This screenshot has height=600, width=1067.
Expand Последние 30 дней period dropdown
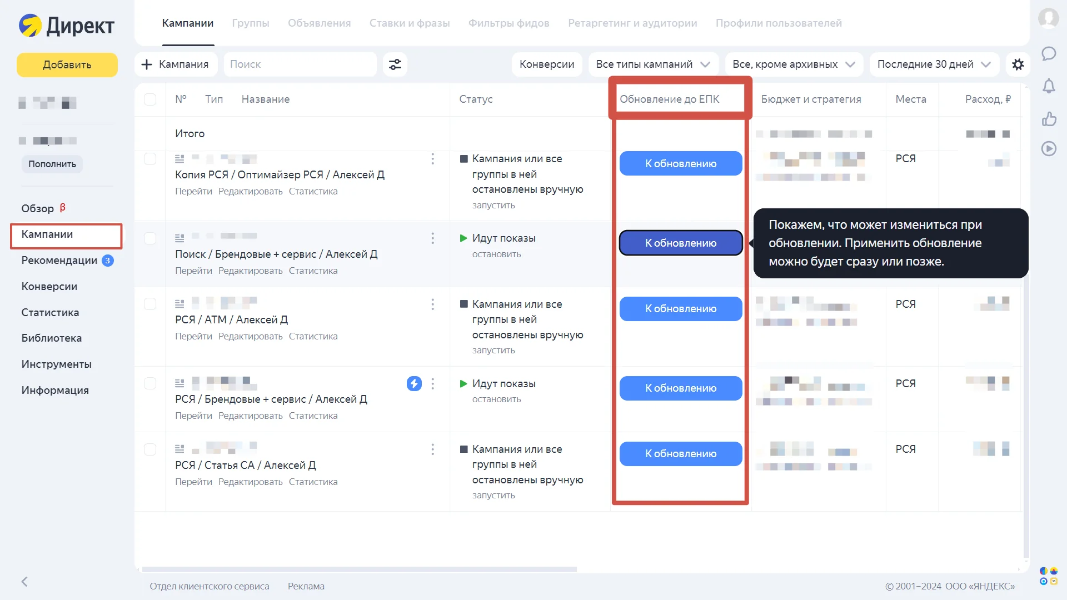[x=934, y=64]
